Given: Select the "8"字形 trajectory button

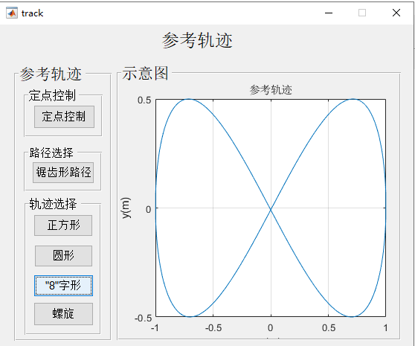Looking at the screenshot, I should 63,286.
